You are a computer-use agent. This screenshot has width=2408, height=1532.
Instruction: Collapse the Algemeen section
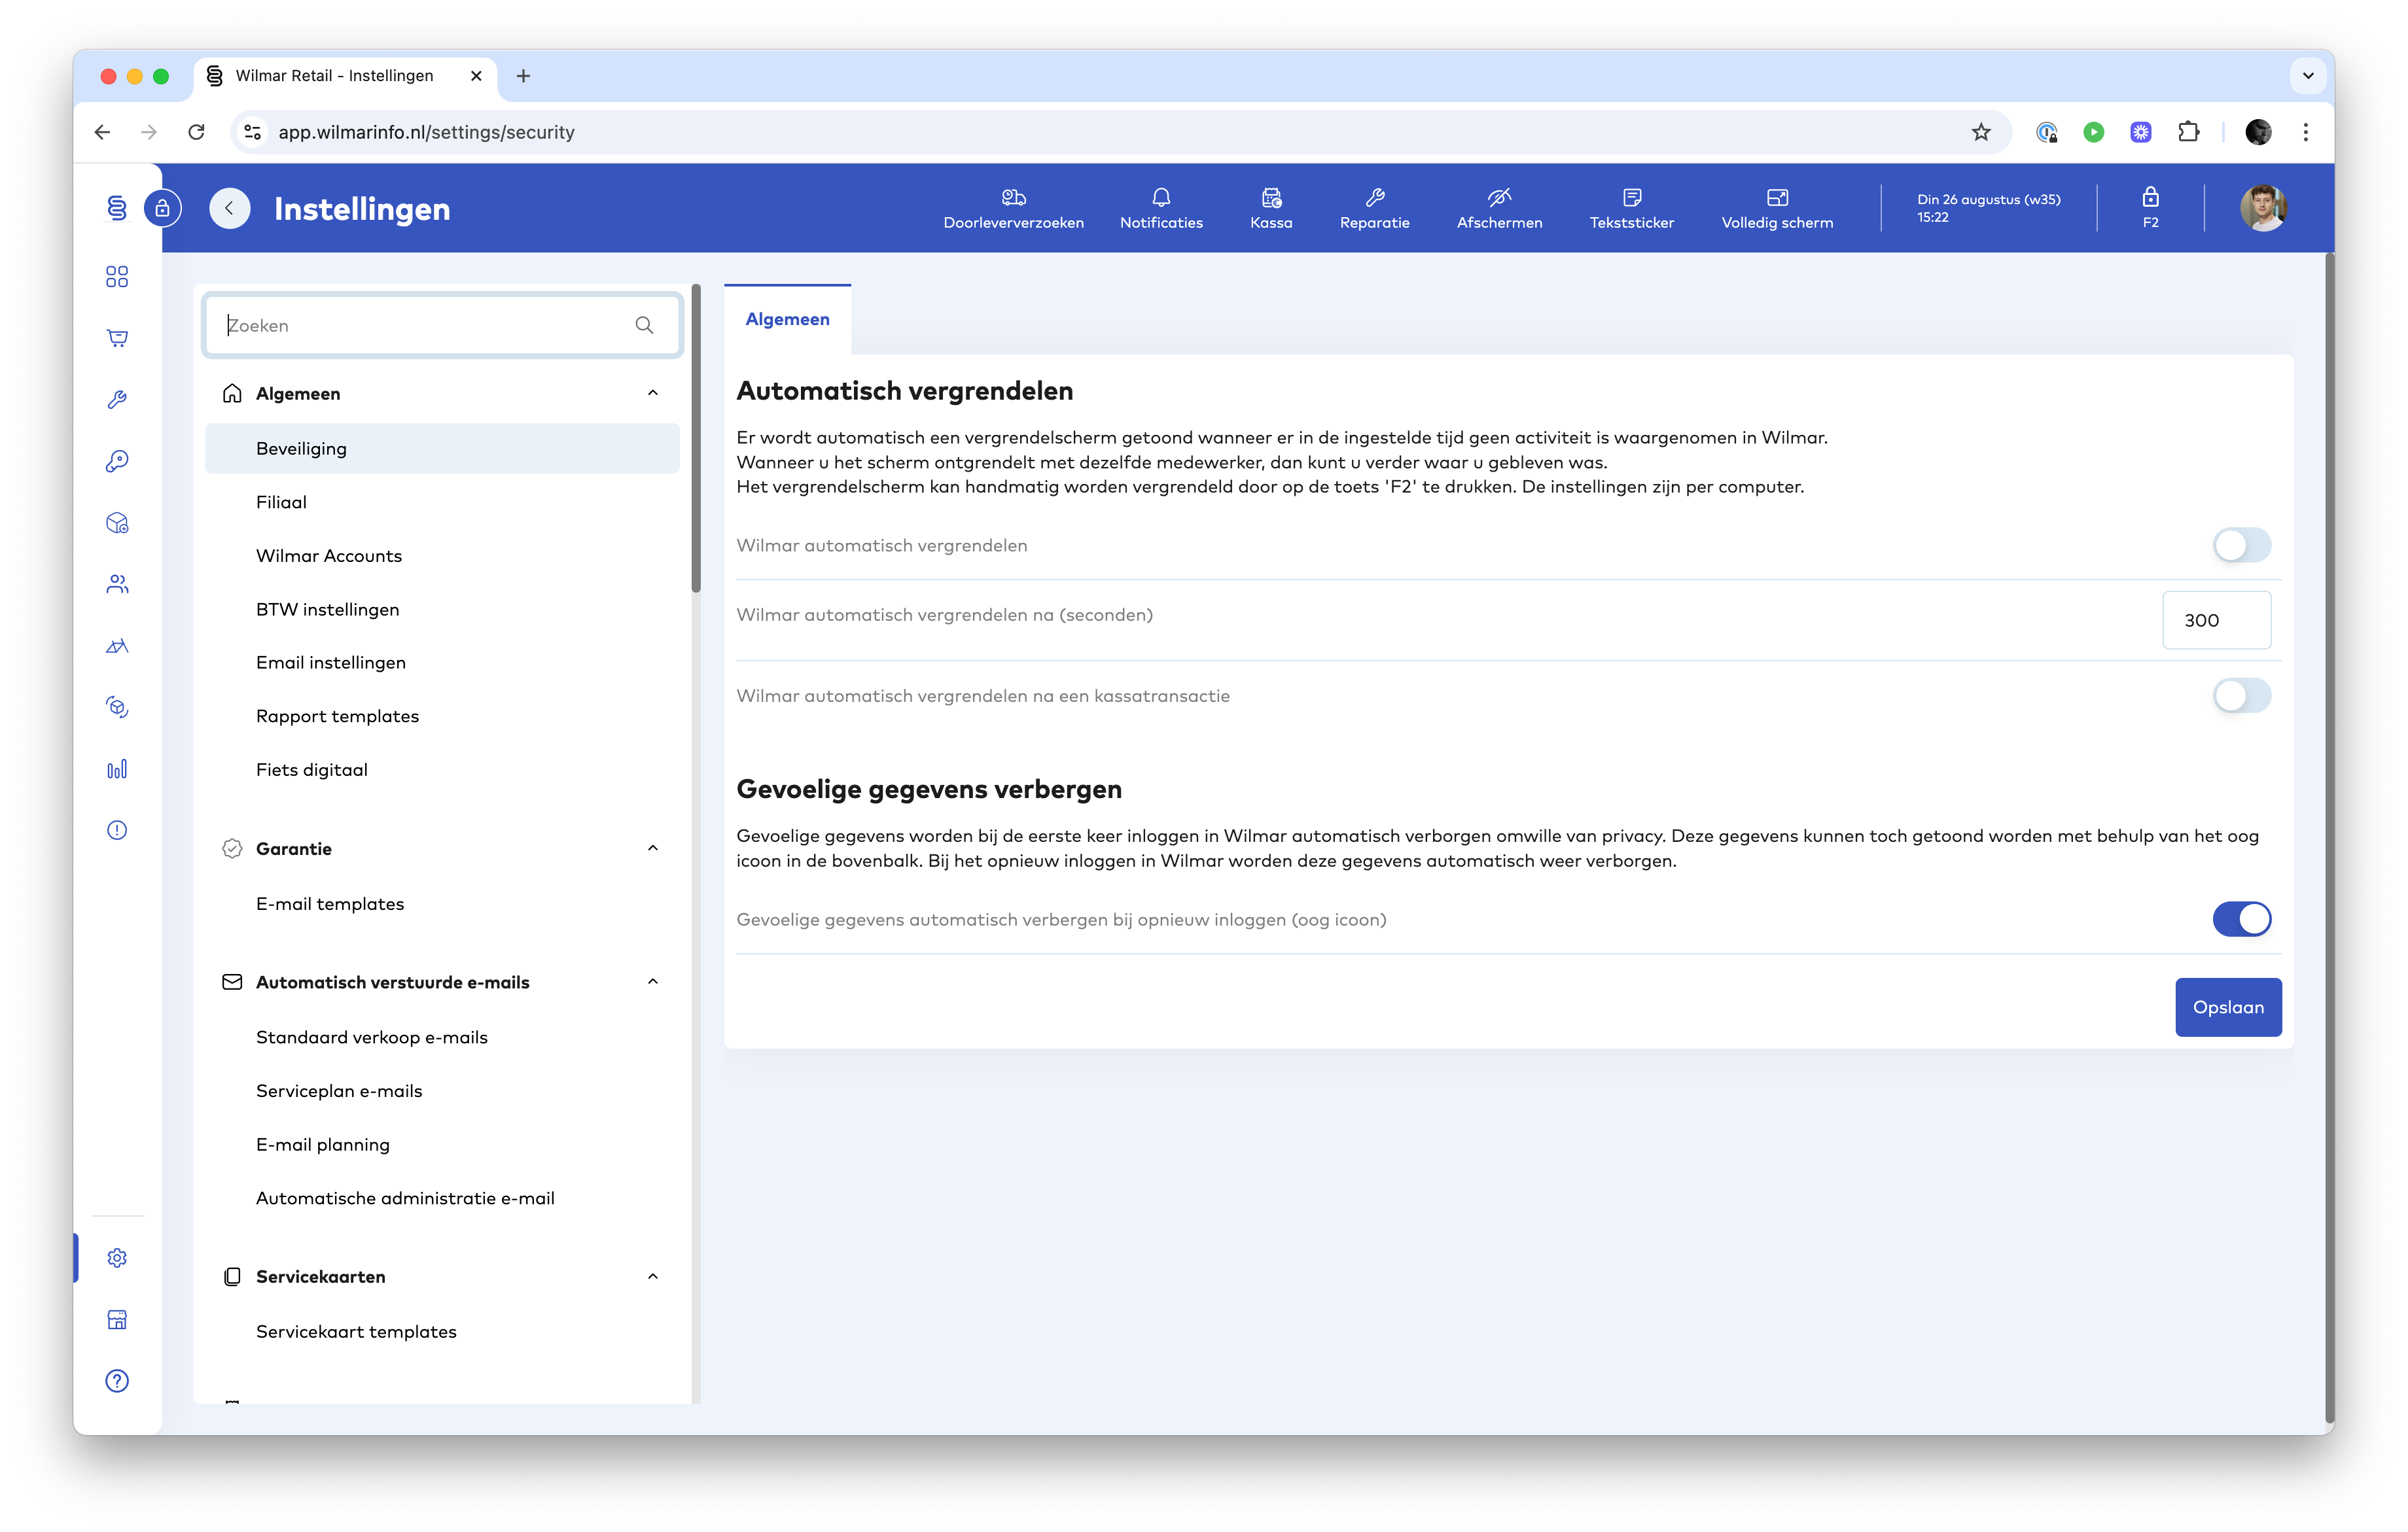(653, 393)
